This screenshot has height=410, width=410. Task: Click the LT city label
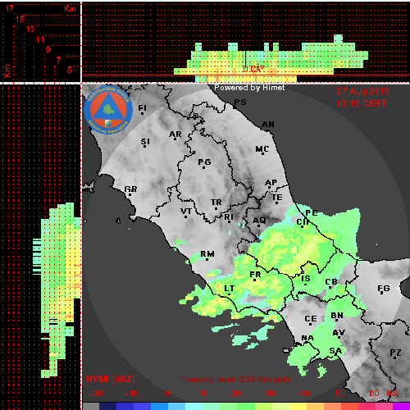point(230,289)
